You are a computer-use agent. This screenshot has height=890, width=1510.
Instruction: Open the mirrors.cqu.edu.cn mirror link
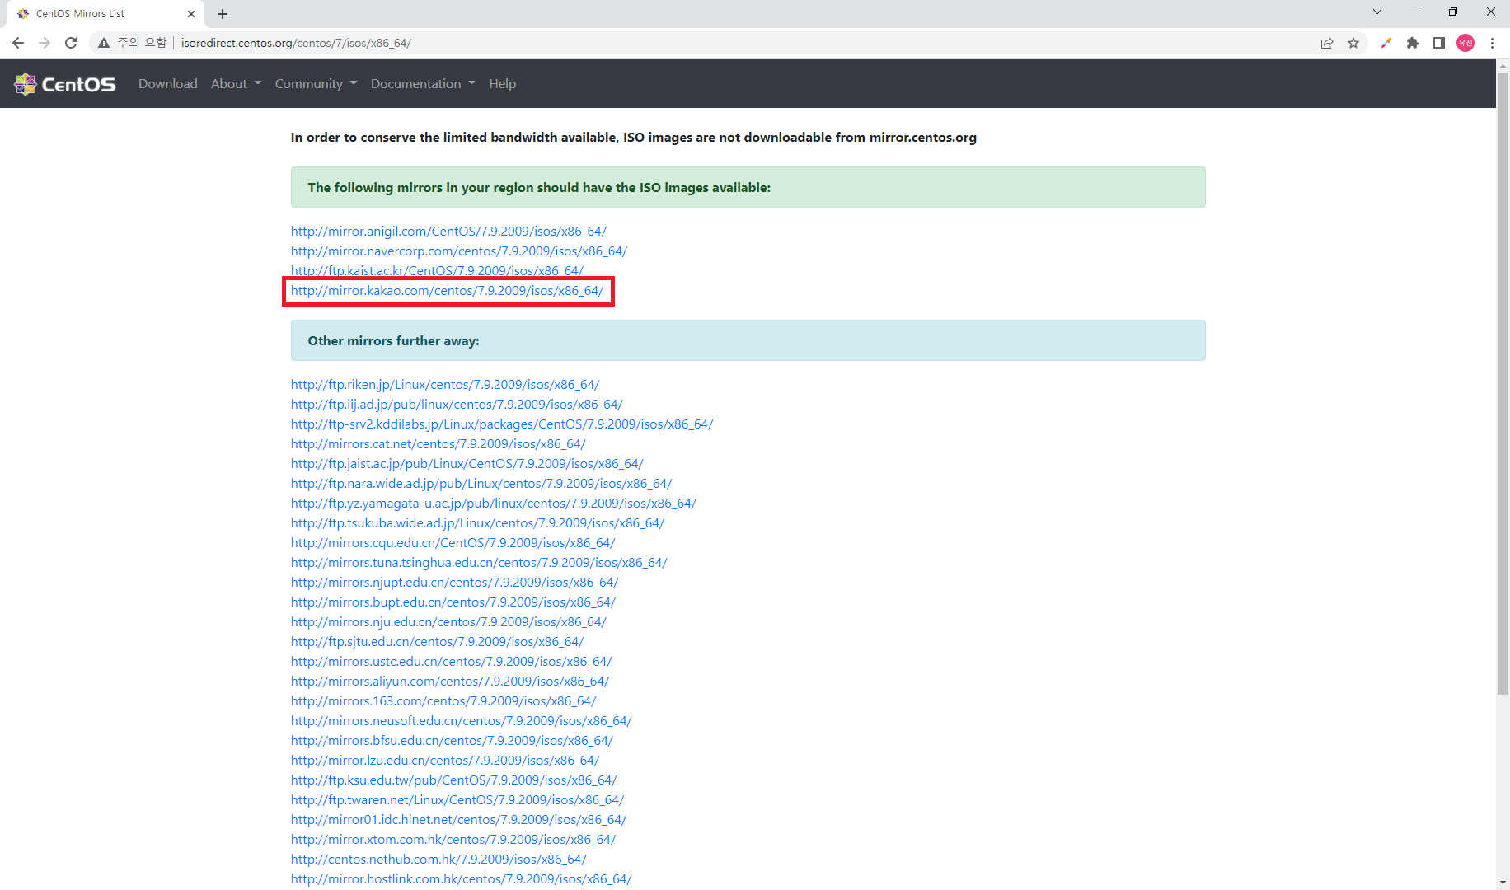click(453, 543)
